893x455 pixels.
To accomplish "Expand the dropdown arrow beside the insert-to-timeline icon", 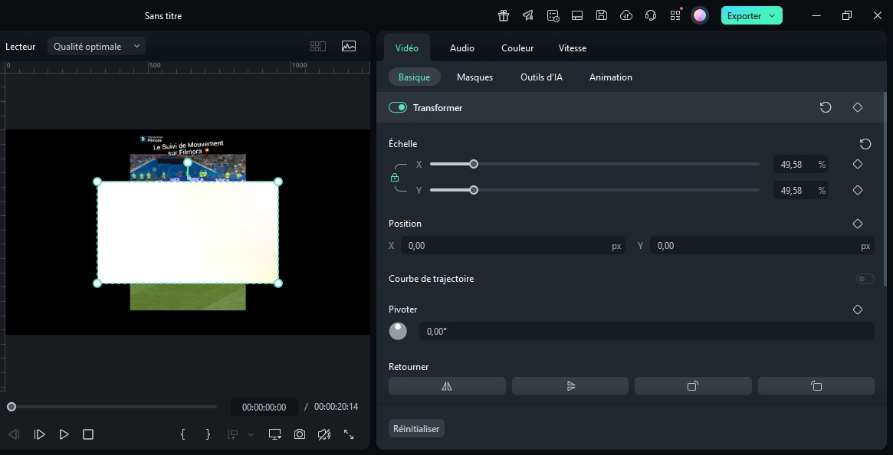I will coord(250,434).
